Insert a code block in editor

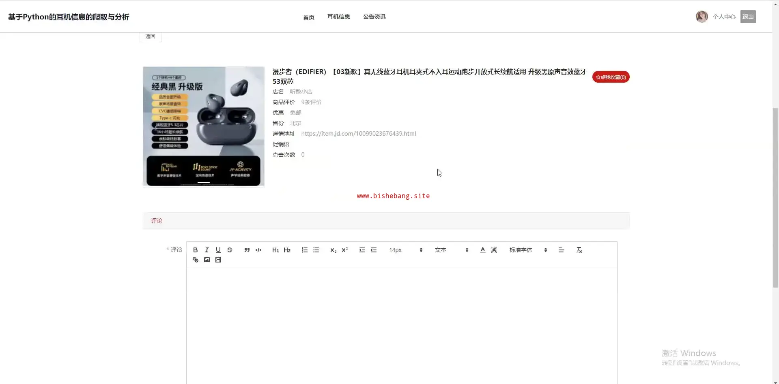[258, 250]
